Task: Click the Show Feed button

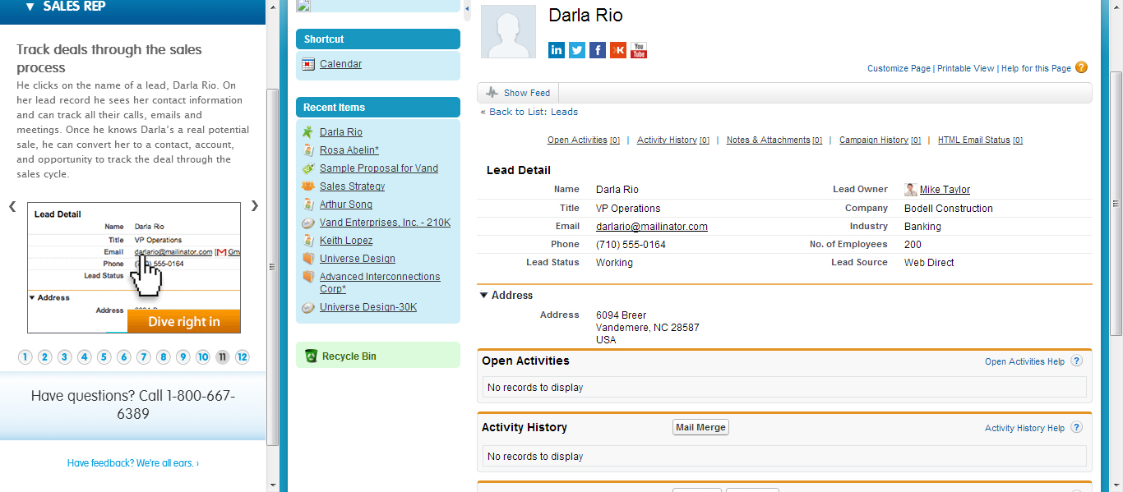Action: (519, 93)
